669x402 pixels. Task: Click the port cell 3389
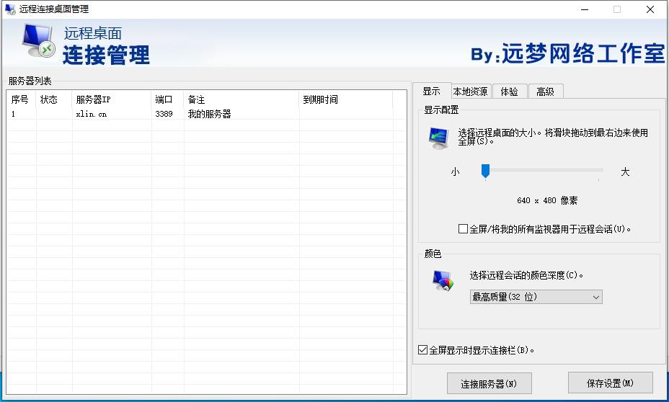164,114
